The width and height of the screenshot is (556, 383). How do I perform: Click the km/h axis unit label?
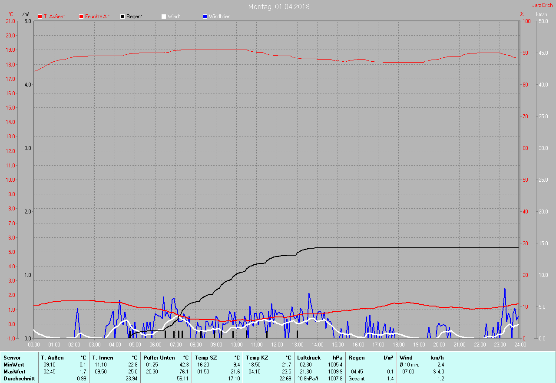click(x=541, y=14)
